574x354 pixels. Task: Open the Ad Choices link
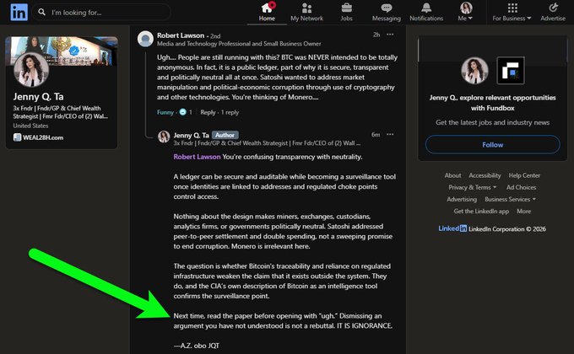(x=522, y=187)
